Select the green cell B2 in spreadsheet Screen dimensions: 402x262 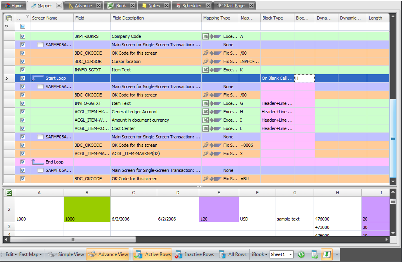point(87,209)
